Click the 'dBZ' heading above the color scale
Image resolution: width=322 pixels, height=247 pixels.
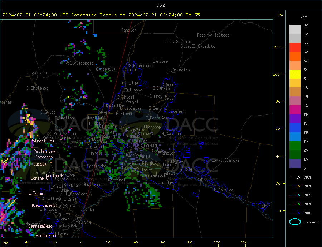[303, 18]
